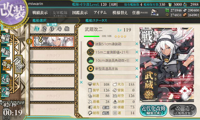Click the 改造 remodel button
Screen dimensions: 200x120
[x=183, y=110]
